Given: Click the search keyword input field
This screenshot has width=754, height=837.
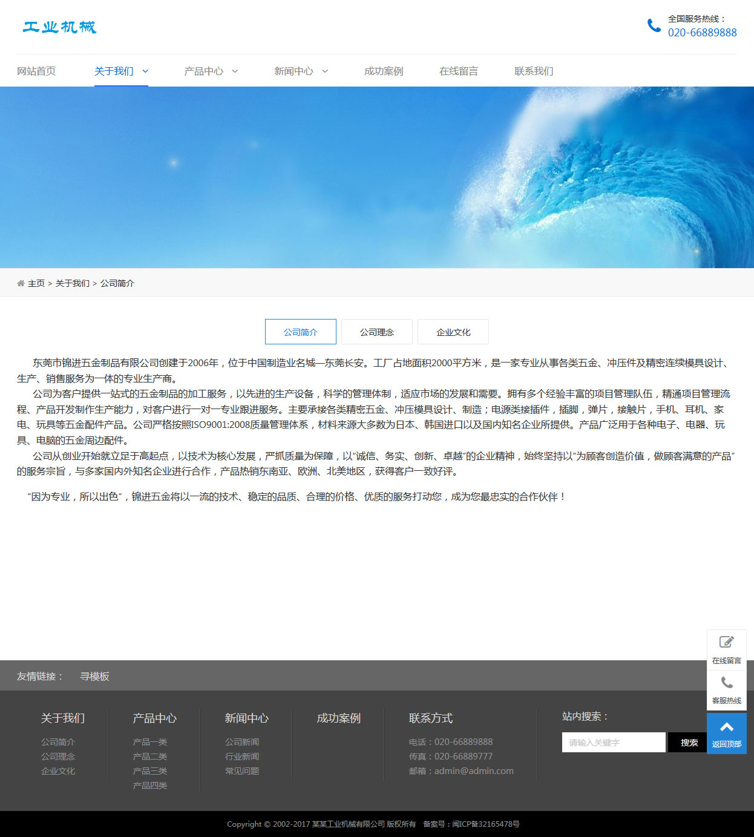Looking at the screenshot, I should tap(614, 743).
